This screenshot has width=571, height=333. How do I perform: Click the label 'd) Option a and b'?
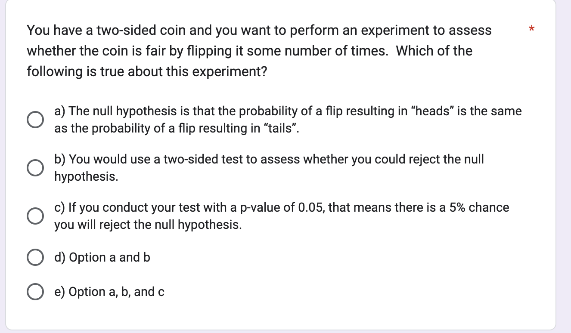tap(102, 257)
